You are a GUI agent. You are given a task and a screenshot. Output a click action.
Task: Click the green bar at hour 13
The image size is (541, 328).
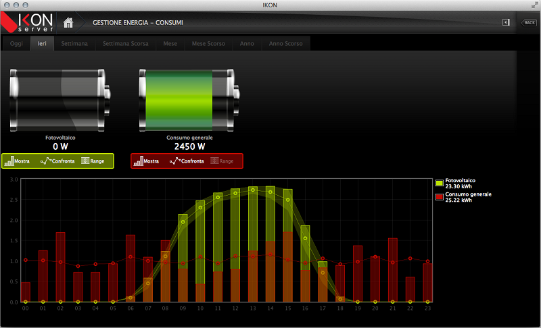(253, 218)
